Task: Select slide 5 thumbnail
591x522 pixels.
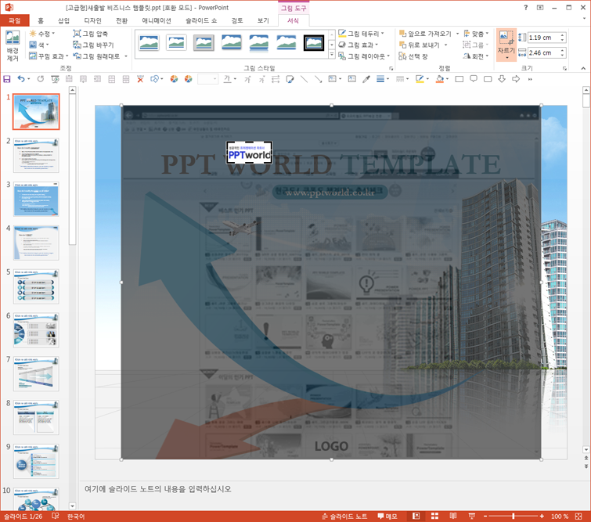Action: click(36, 286)
